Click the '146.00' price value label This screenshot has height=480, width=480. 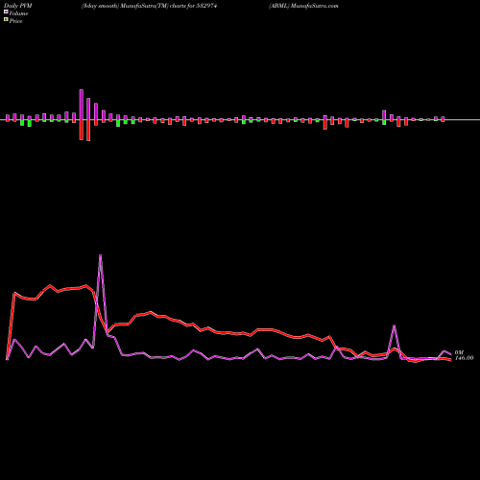464,358
